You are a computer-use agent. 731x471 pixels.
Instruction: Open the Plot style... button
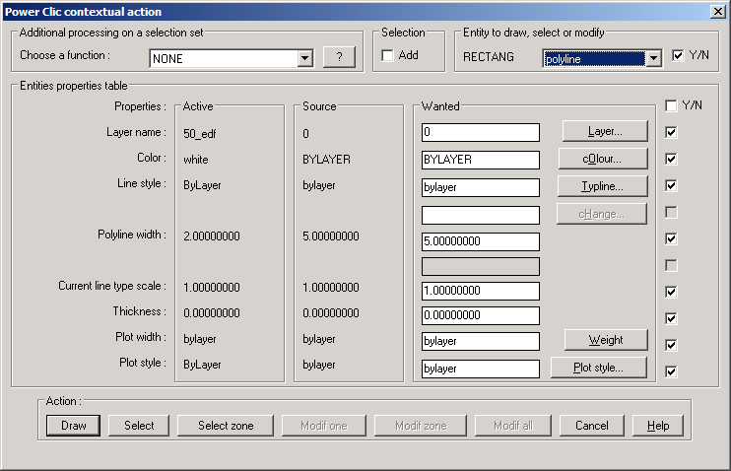tap(599, 368)
